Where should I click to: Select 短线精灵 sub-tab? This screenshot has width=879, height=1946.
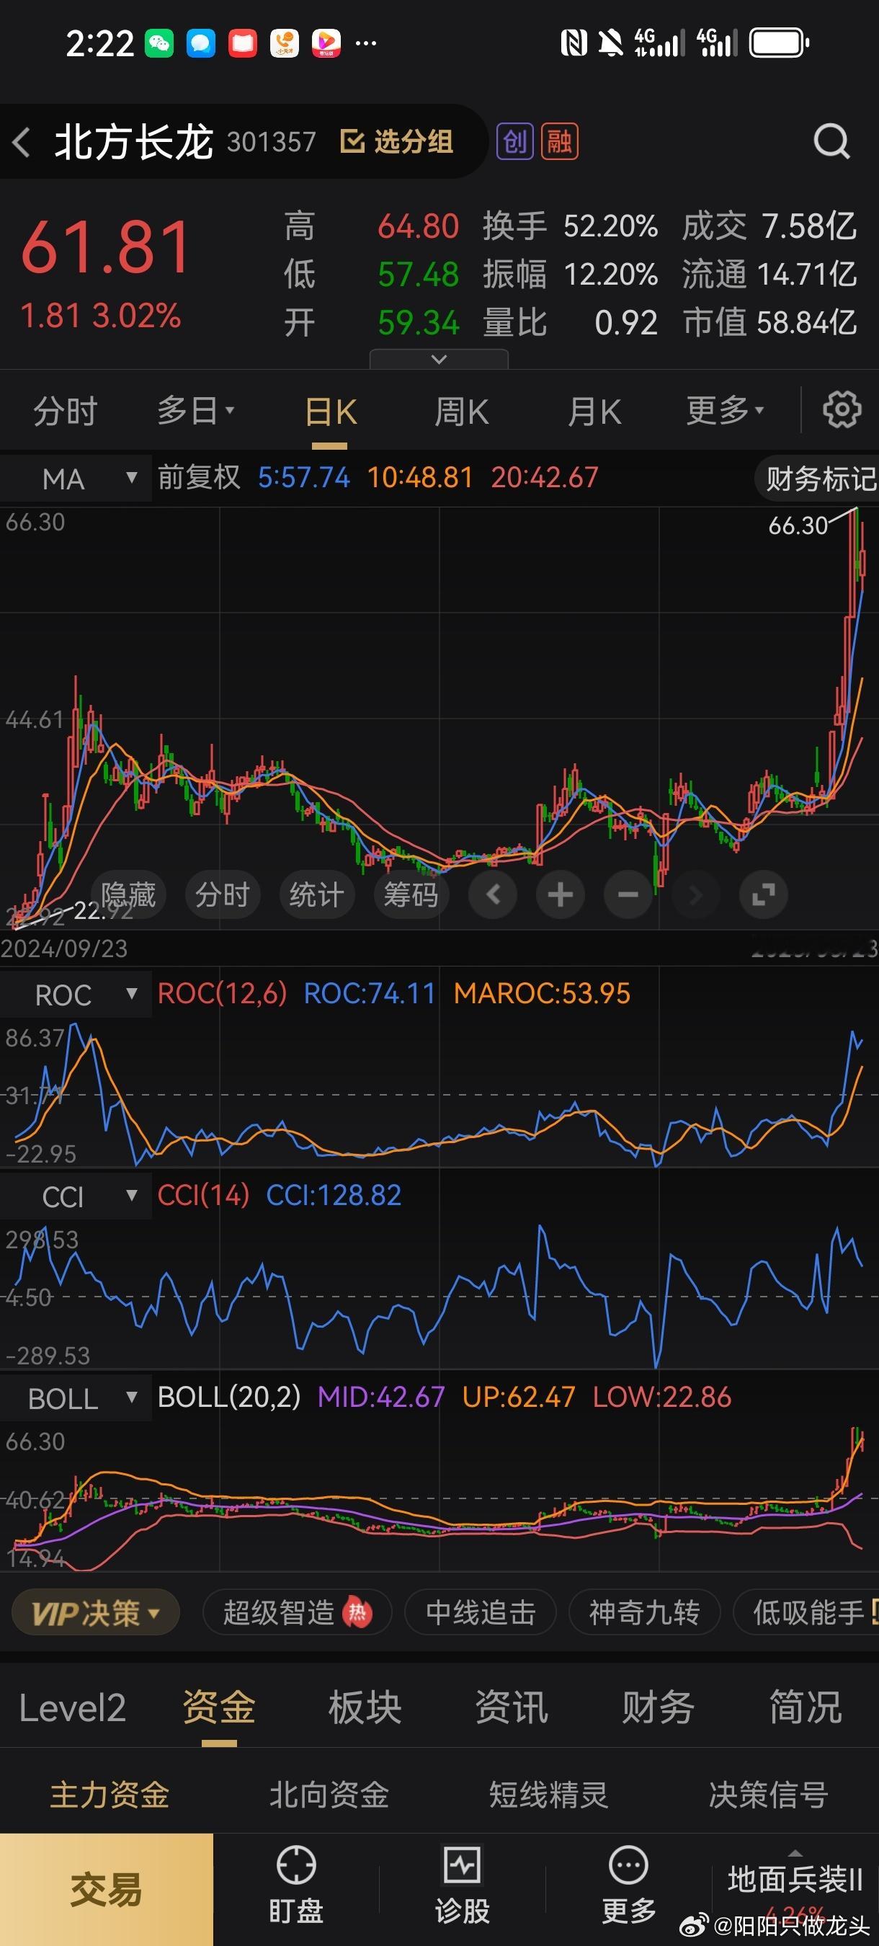point(549,1795)
